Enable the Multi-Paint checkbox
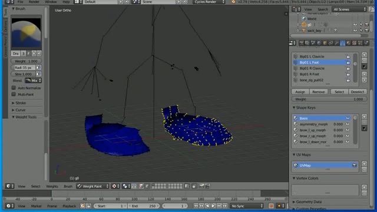 point(14,94)
